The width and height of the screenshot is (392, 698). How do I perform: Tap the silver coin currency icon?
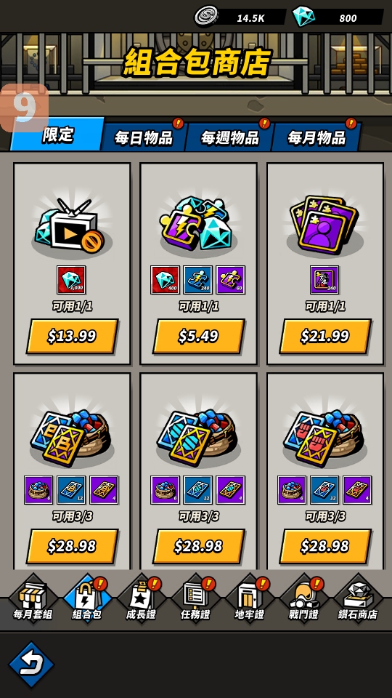205,17
